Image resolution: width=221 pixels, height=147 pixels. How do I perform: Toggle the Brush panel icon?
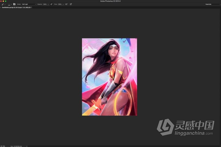pyautogui.click(x=14, y=4)
